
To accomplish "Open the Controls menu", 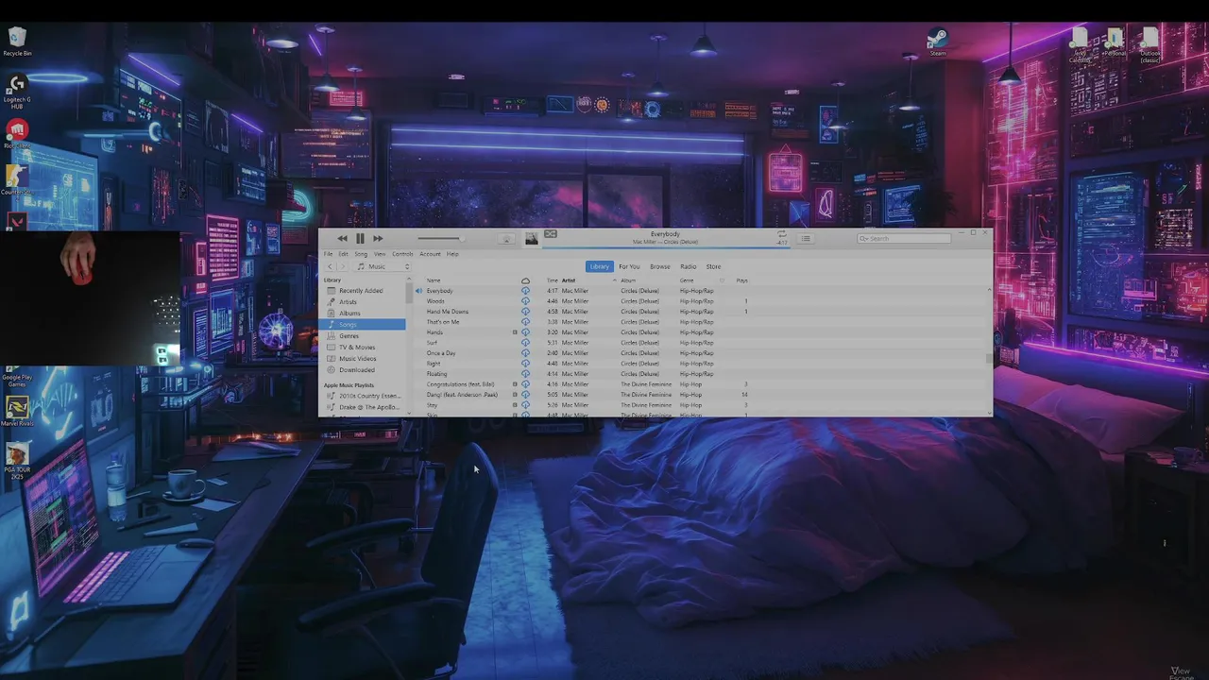I will [x=402, y=254].
